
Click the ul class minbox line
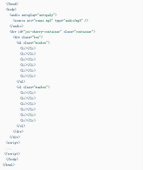33,43
